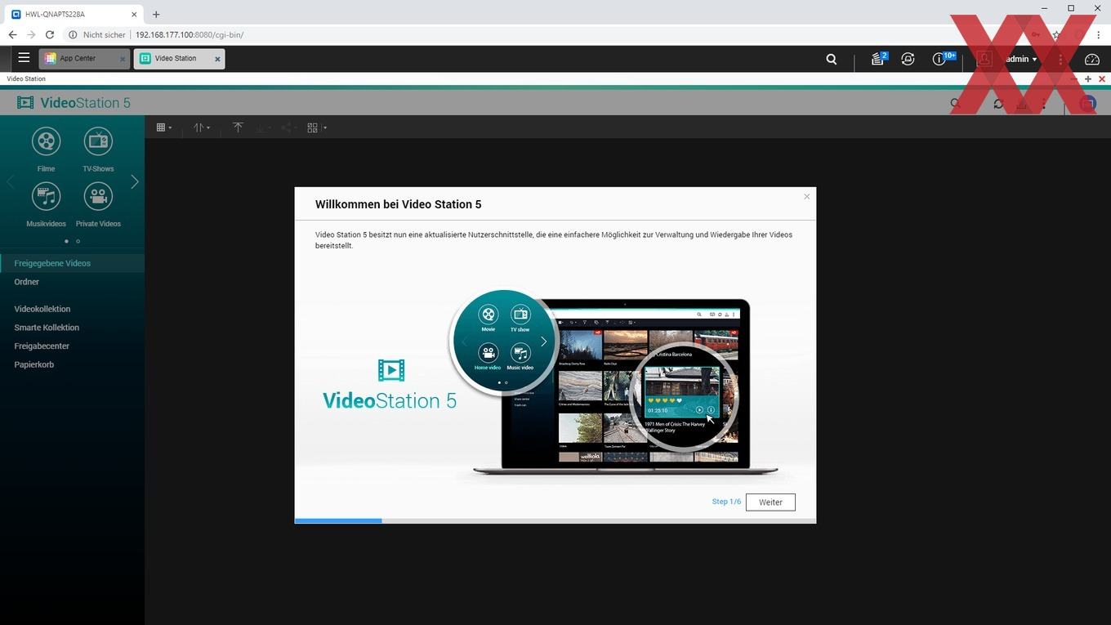
Task: Close the Video Station QTS tab
Action: [217, 59]
